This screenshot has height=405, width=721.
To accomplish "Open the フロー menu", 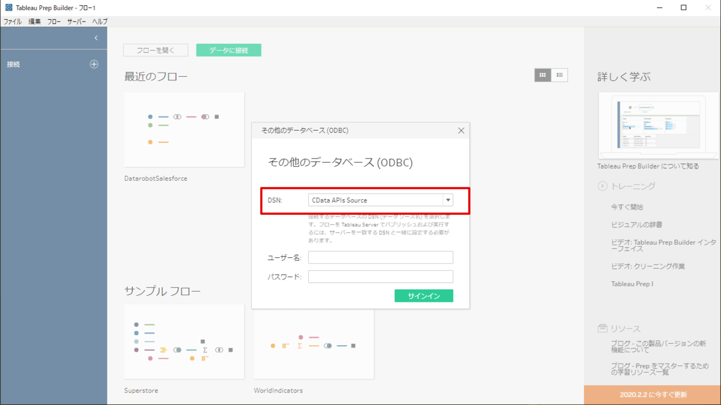I will [x=54, y=22].
